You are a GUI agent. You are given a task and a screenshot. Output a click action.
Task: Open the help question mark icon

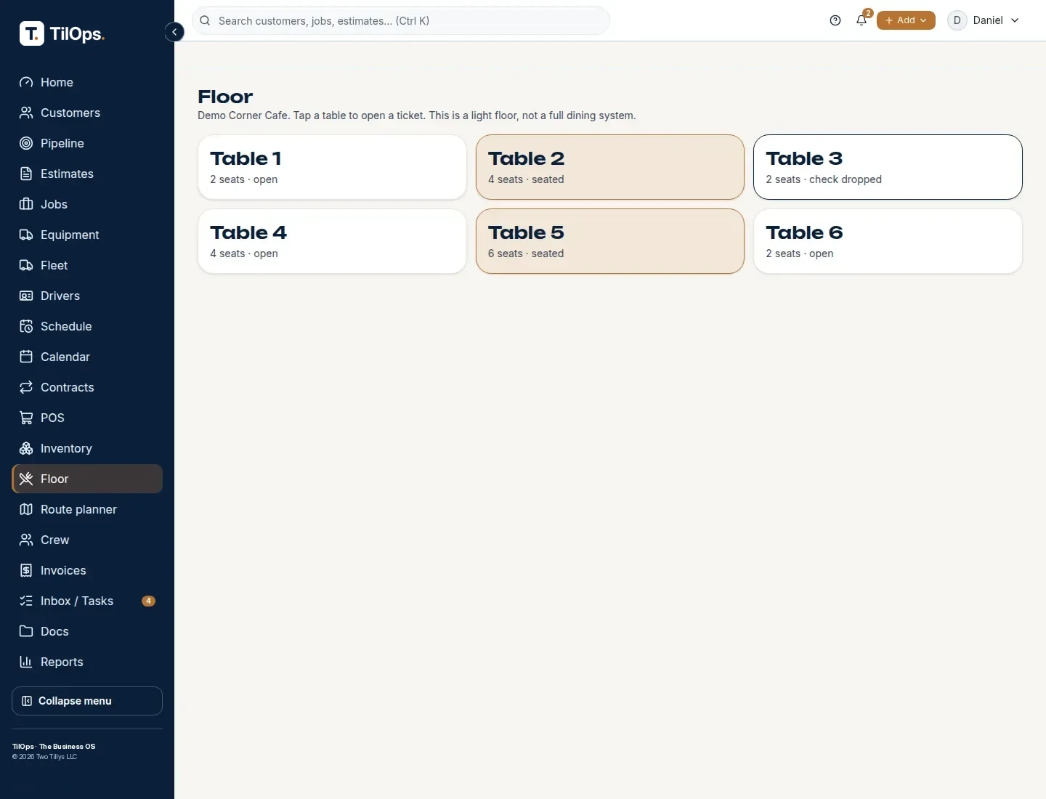click(x=835, y=20)
